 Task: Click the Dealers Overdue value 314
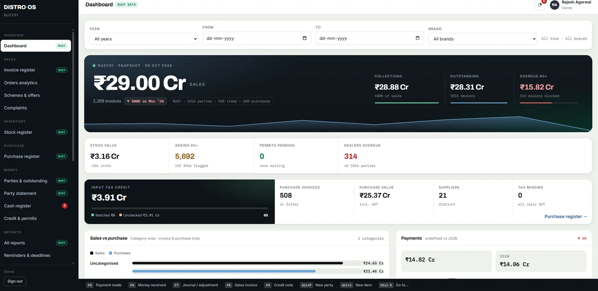click(351, 156)
